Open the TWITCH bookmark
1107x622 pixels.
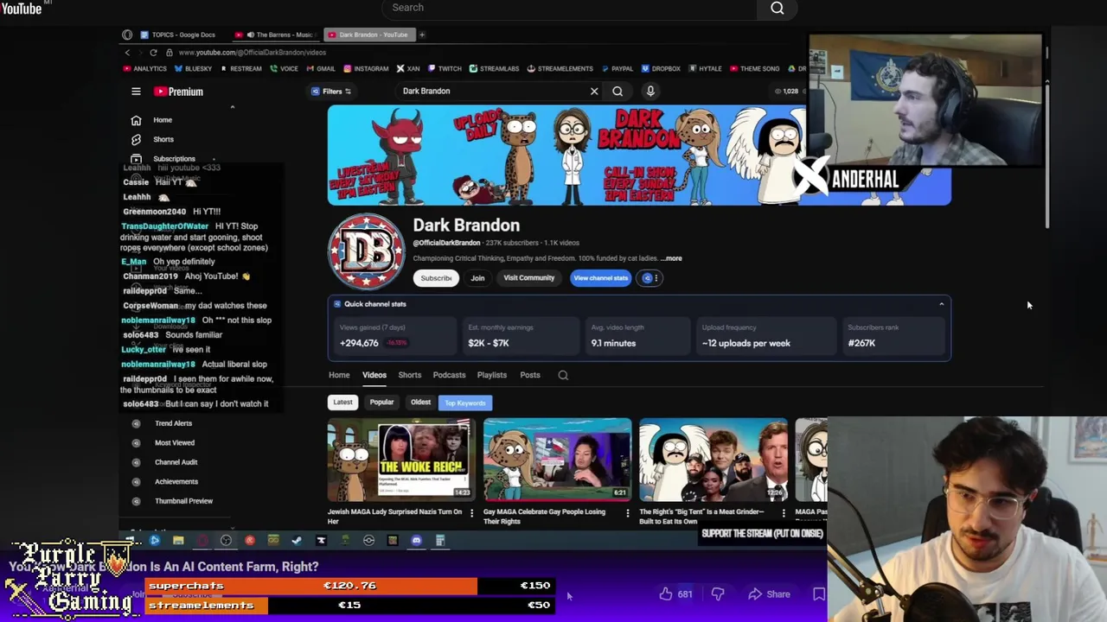tap(445, 69)
